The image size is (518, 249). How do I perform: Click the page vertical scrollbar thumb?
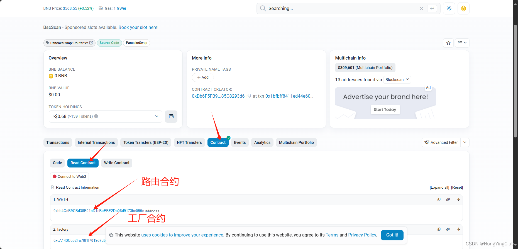tap(515, 81)
